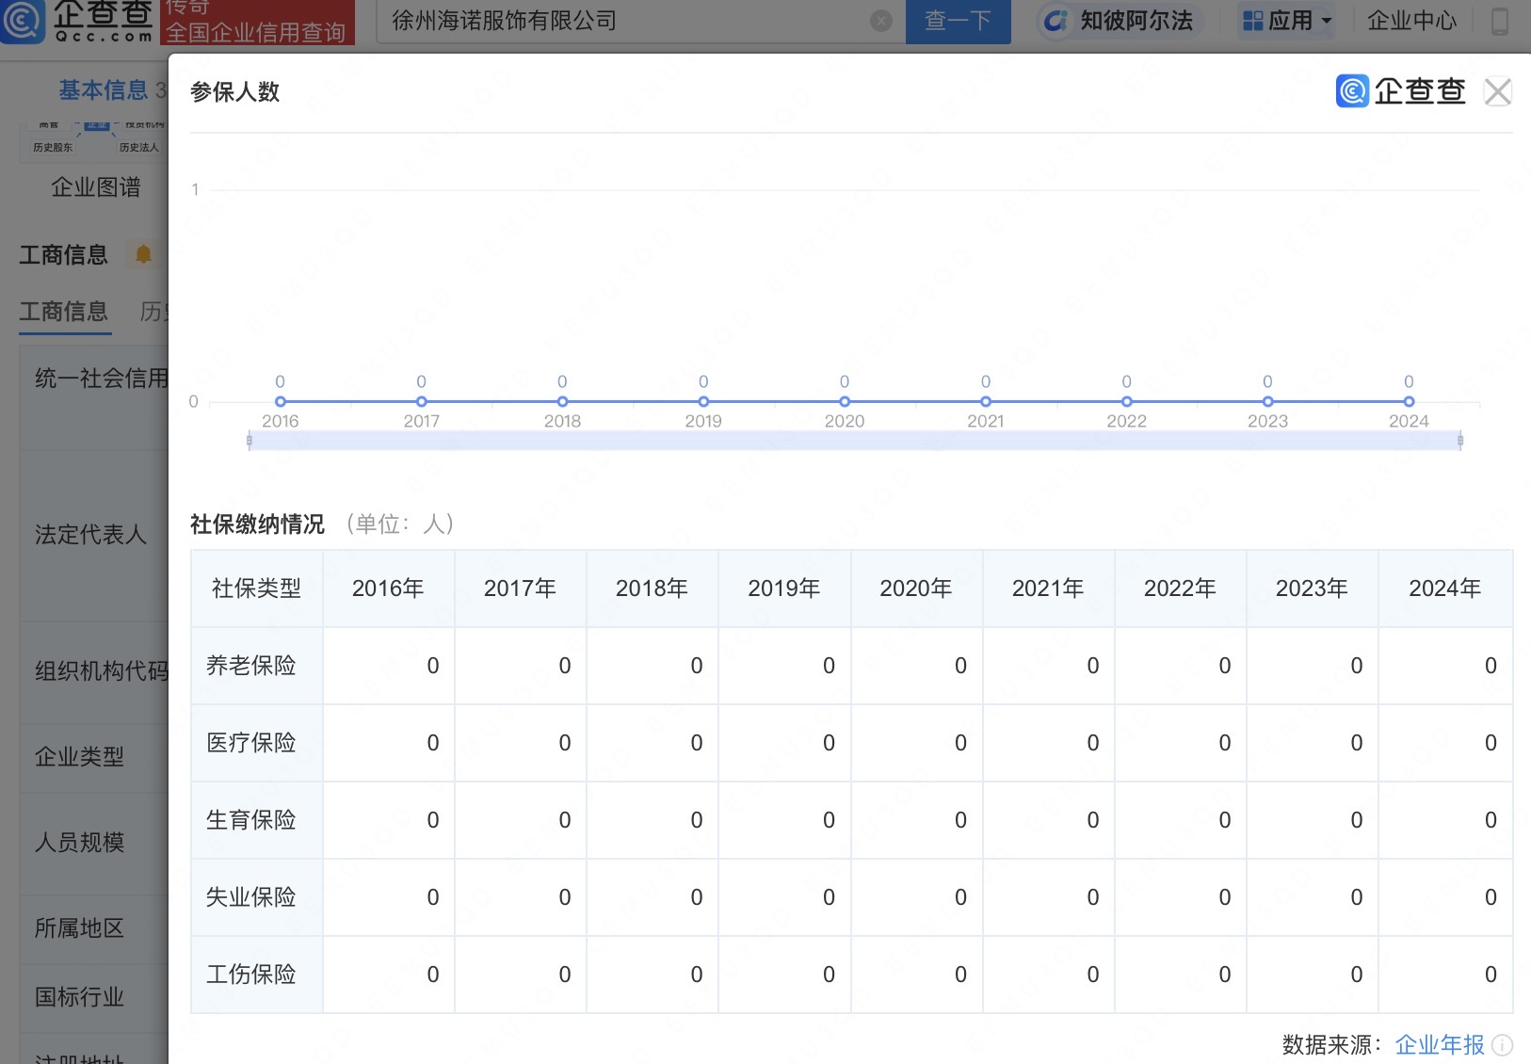Click the info icon beside 企业年报
1531x1064 pixels.
(x=1503, y=1045)
